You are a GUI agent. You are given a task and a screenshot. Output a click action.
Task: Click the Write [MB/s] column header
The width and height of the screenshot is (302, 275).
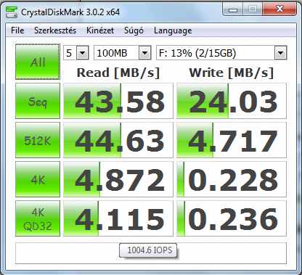pos(232,73)
